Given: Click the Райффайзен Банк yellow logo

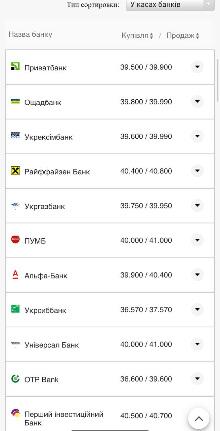Looking at the screenshot, I should (x=15, y=171).
